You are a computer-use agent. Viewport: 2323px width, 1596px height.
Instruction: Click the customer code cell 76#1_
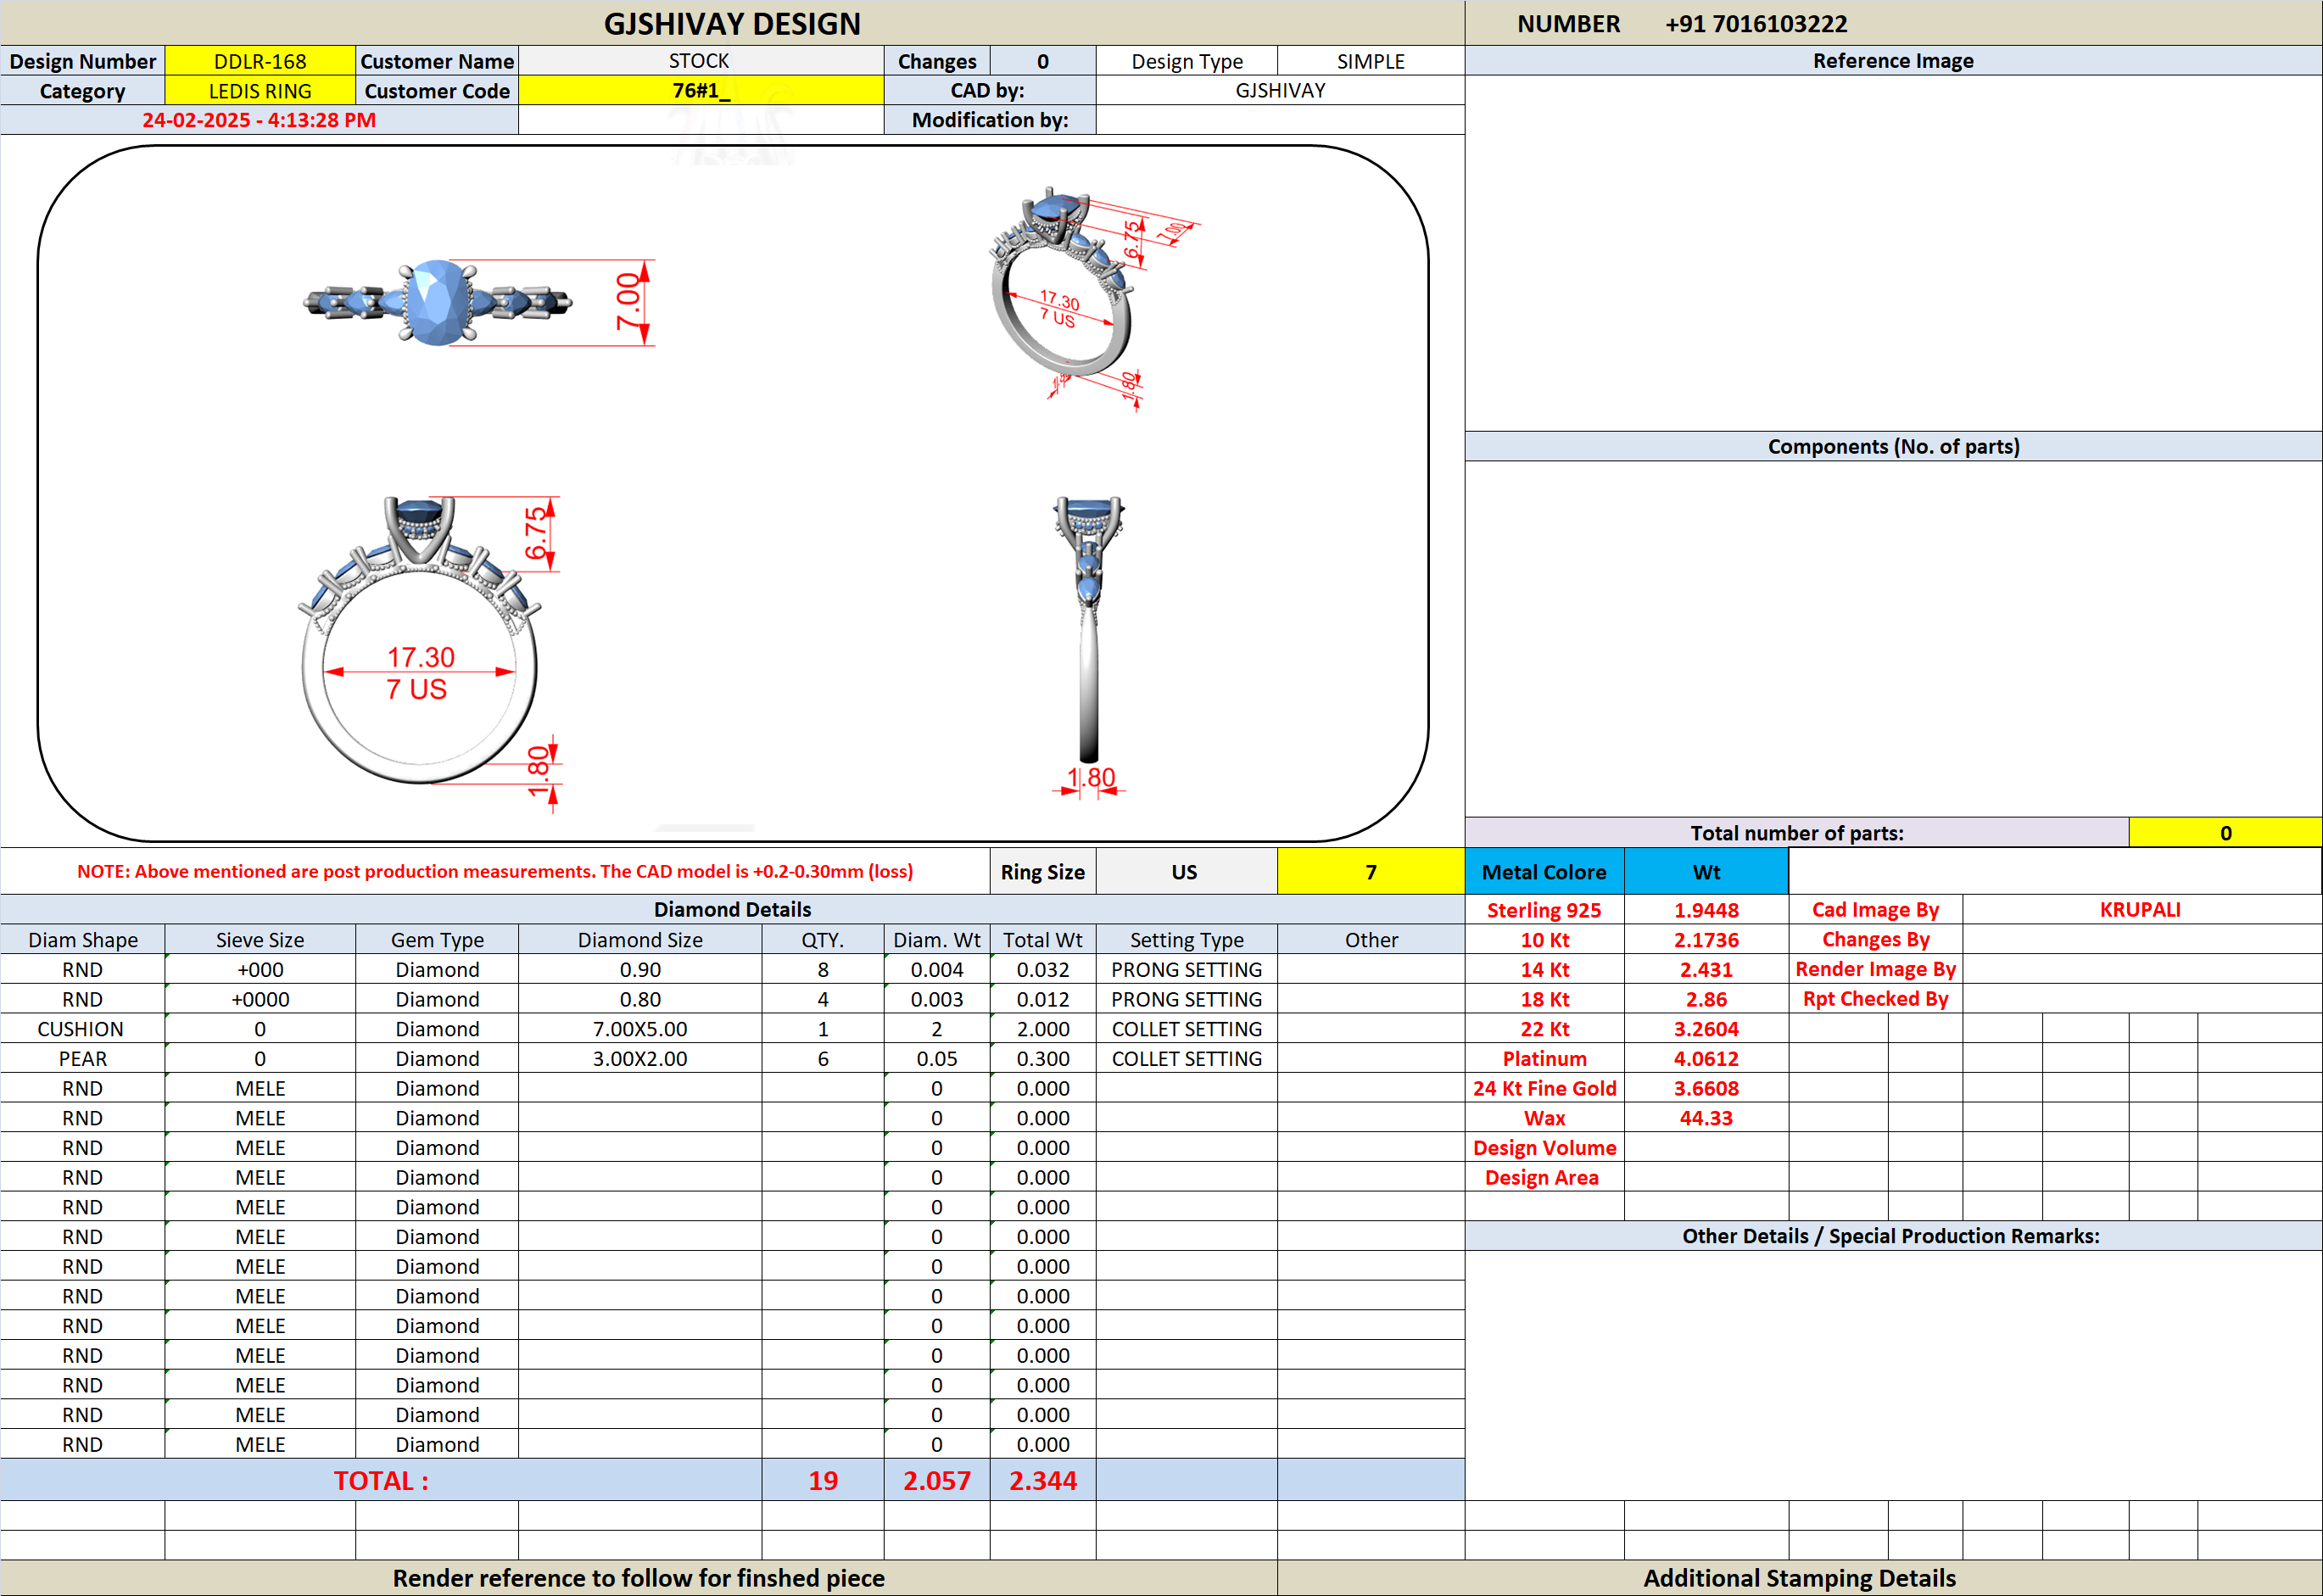700,91
